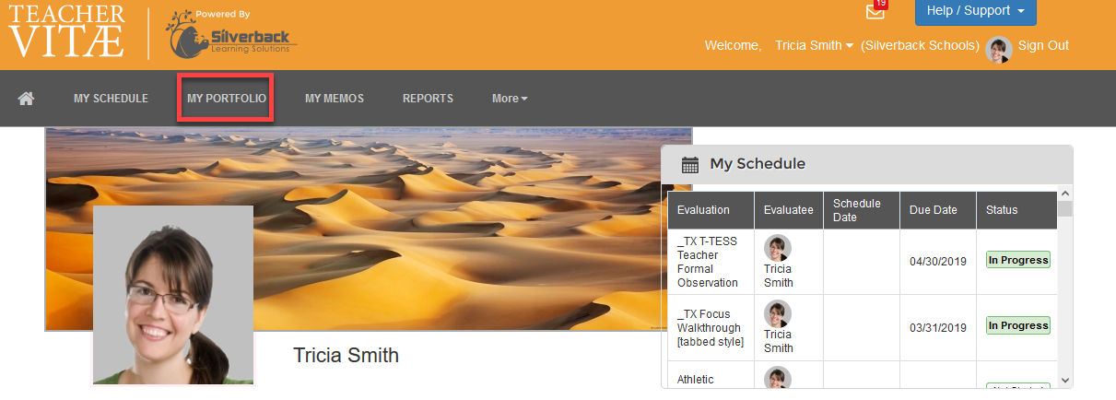Screen dimensions: 1116x400
Task: Click due date 03/31/2019
Action: 938,327
